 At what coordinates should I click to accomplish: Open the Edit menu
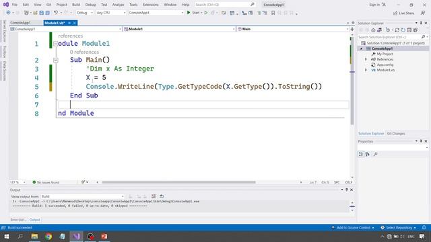26,5
